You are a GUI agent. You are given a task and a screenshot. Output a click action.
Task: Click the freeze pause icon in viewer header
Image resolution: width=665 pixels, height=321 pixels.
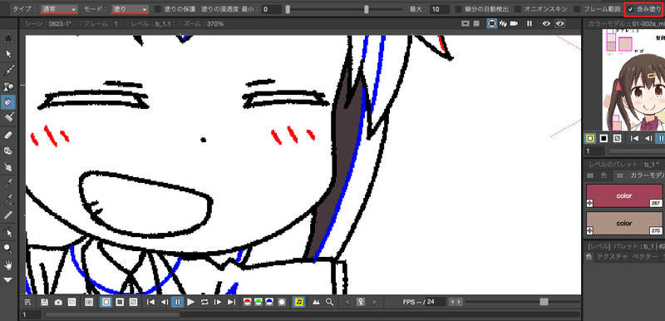point(530,24)
